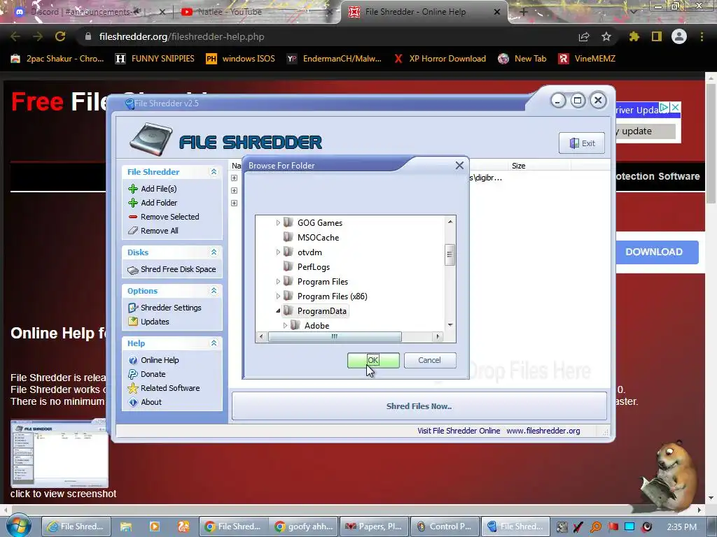
Task: Click the Chrome share page icon
Action: pos(584,36)
